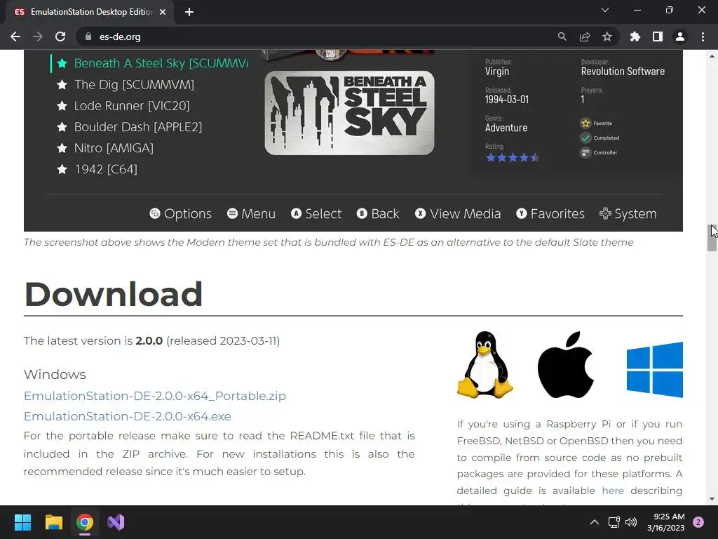This screenshot has width=718, height=539.
Task: Download EmulationStation-DE-2.0.0-x64_Portable.zip
Action: click(x=155, y=396)
